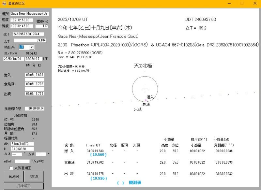The width and height of the screenshot is (261, 190).
Task: Enable the 大気差補正 checkbox
Action: point(11,168)
